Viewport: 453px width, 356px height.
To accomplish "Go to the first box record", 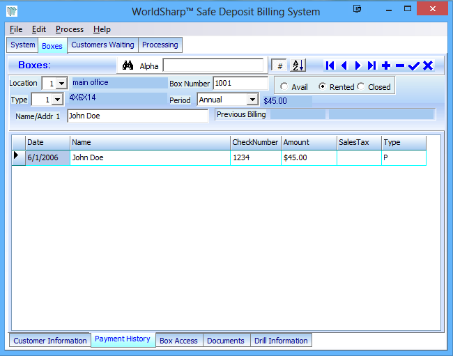I will coord(330,65).
